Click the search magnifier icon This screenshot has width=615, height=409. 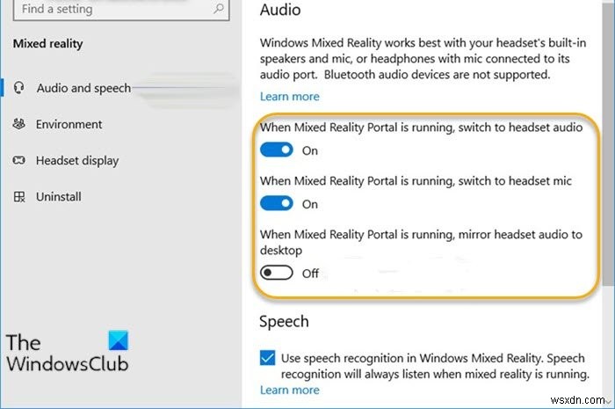(x=219, y=8)
